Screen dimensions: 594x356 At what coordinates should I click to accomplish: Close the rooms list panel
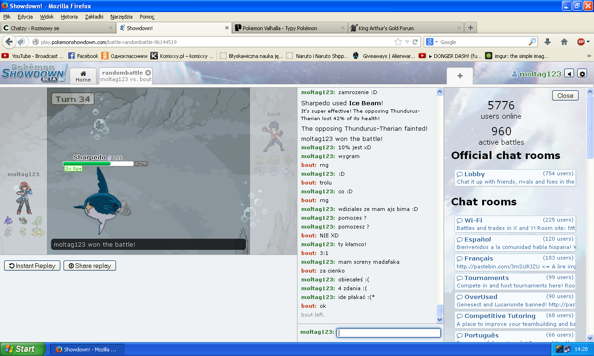coord(565,95)
